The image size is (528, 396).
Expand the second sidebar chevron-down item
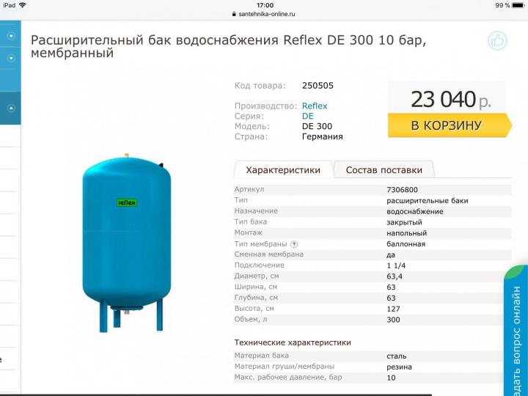[x=11, y=59]
